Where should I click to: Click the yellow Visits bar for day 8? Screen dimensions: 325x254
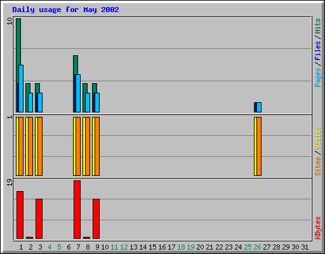click(x=84, y=146)
